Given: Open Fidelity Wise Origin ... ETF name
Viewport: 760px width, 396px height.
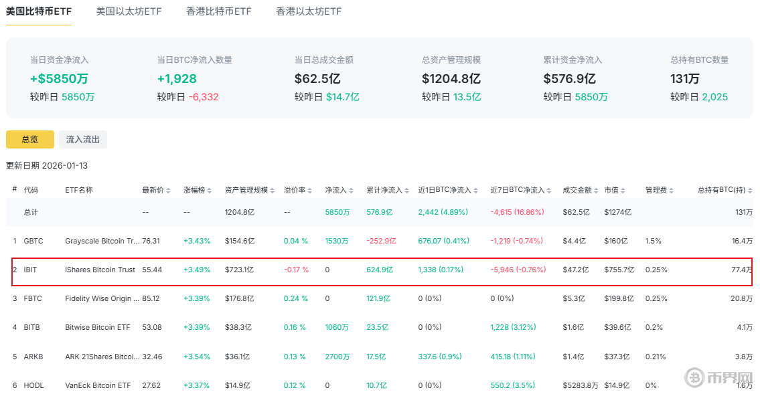Looking at the screenshot, I should point(102,299).
